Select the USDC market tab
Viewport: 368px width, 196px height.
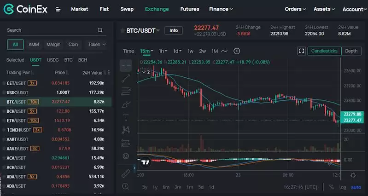point(53,60)
